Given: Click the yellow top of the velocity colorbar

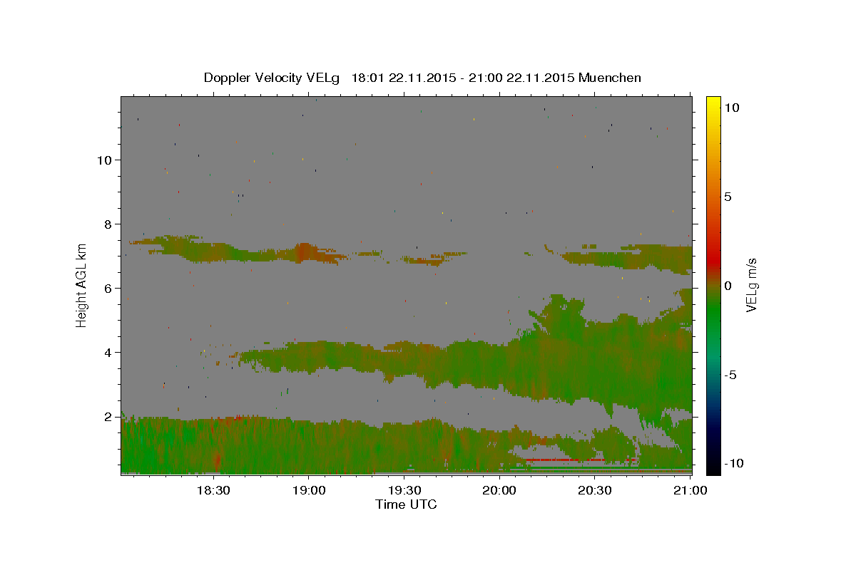Looking at the screenshot, I should (713, 103).
